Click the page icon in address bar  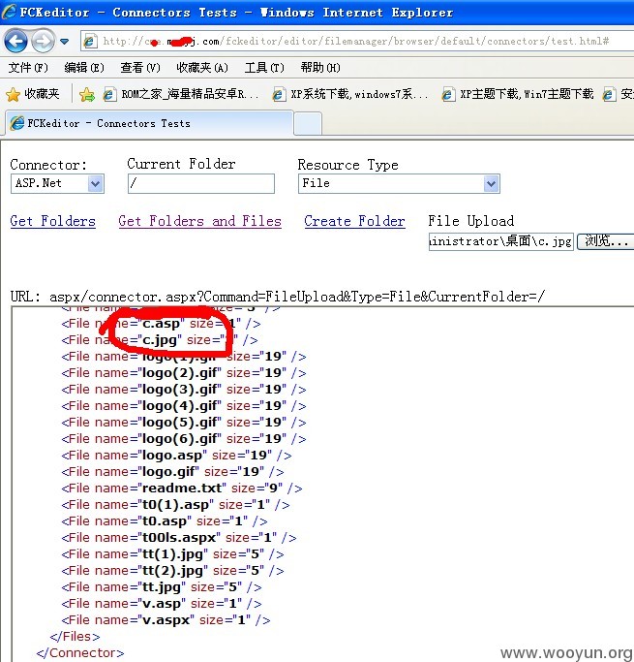[x=89, y=41]
